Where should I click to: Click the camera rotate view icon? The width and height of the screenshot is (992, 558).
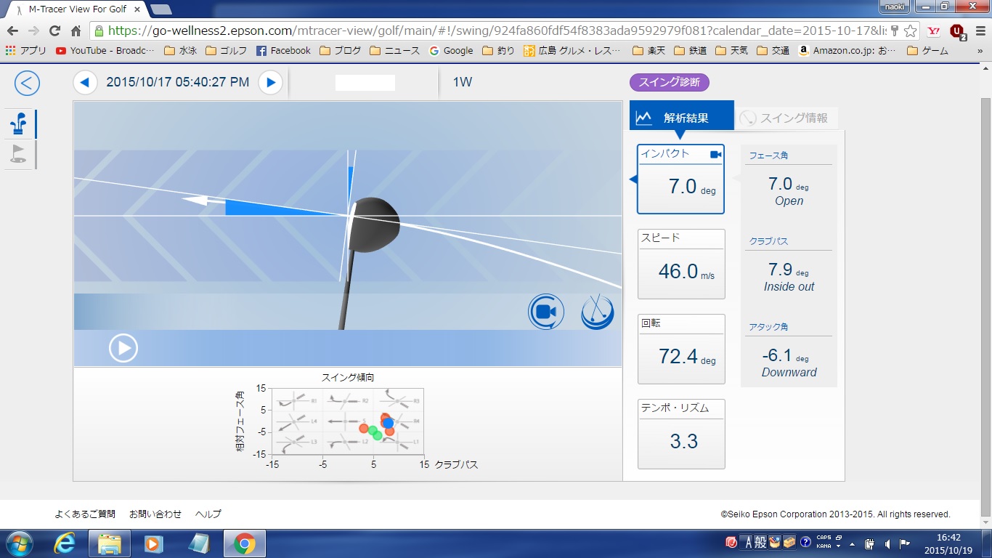[x=546, y=312]
